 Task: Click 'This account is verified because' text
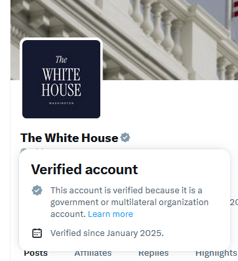[x=97, y=190]
